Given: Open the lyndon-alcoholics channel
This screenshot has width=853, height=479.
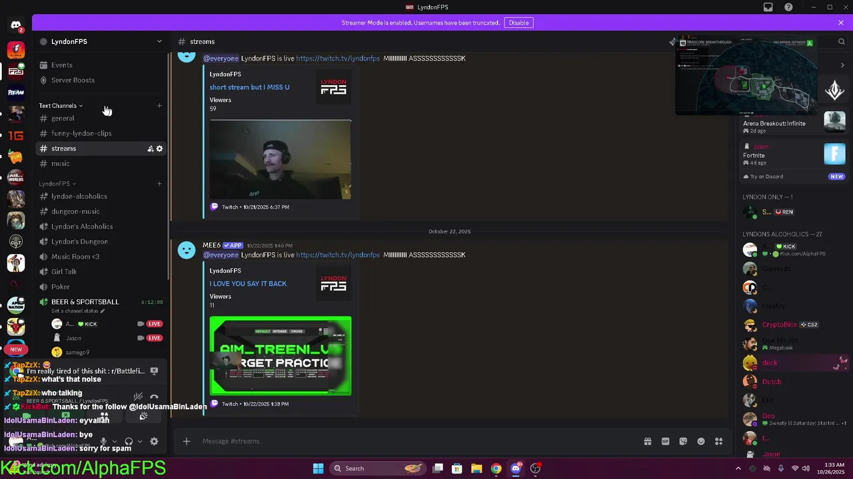Looking at the screenshot, I should point(100,196).
